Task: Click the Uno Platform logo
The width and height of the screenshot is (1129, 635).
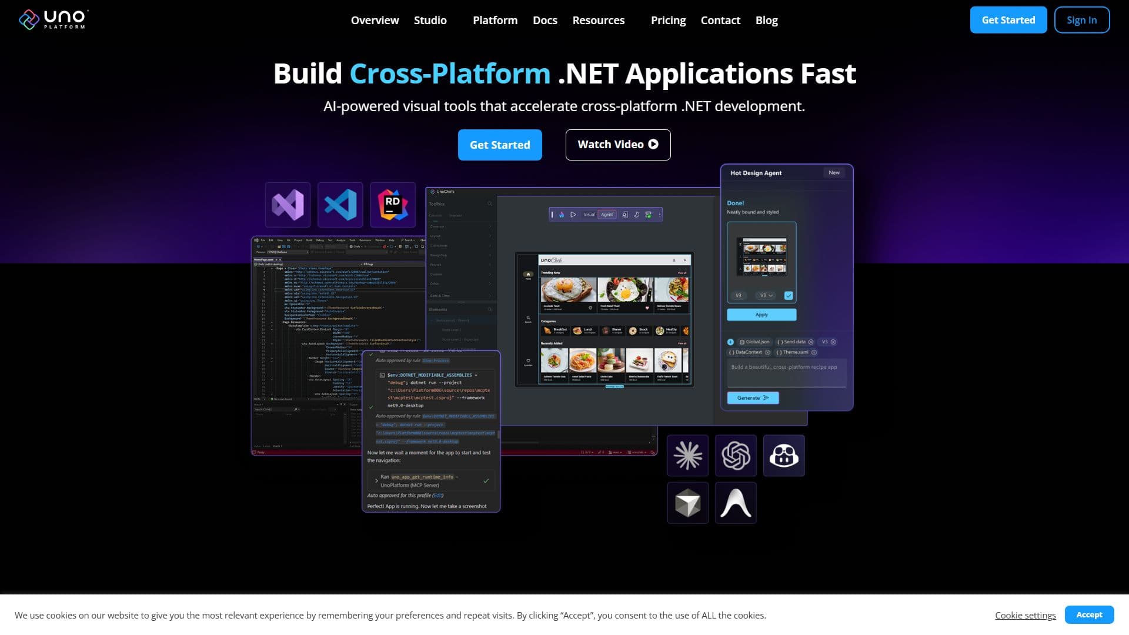Action: [53, 19]
